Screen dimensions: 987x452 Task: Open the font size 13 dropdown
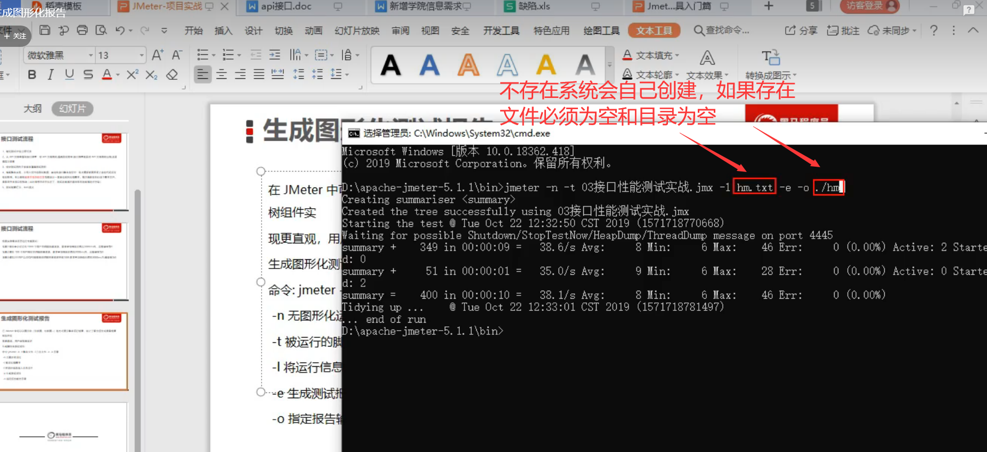point(142,55)
